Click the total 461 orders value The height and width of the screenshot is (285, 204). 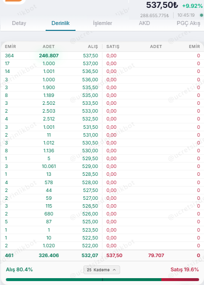coord(9,255)
